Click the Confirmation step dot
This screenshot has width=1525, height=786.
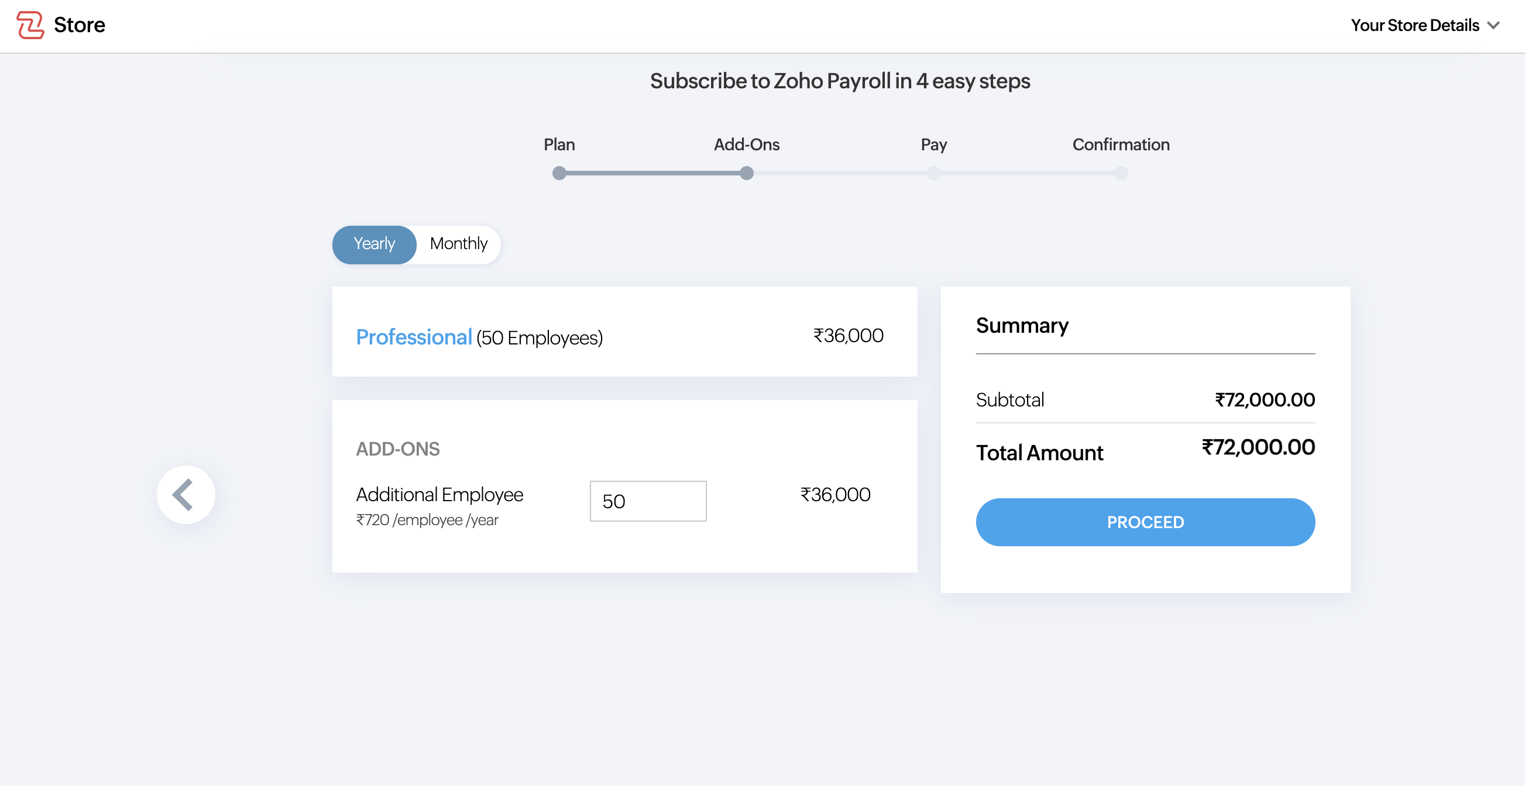[x=1121, y=173]
